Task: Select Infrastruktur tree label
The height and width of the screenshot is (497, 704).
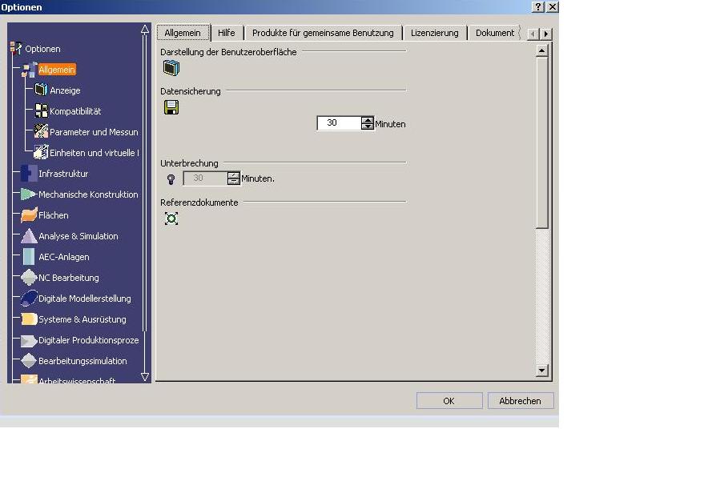Action: (x=63, y=174)
